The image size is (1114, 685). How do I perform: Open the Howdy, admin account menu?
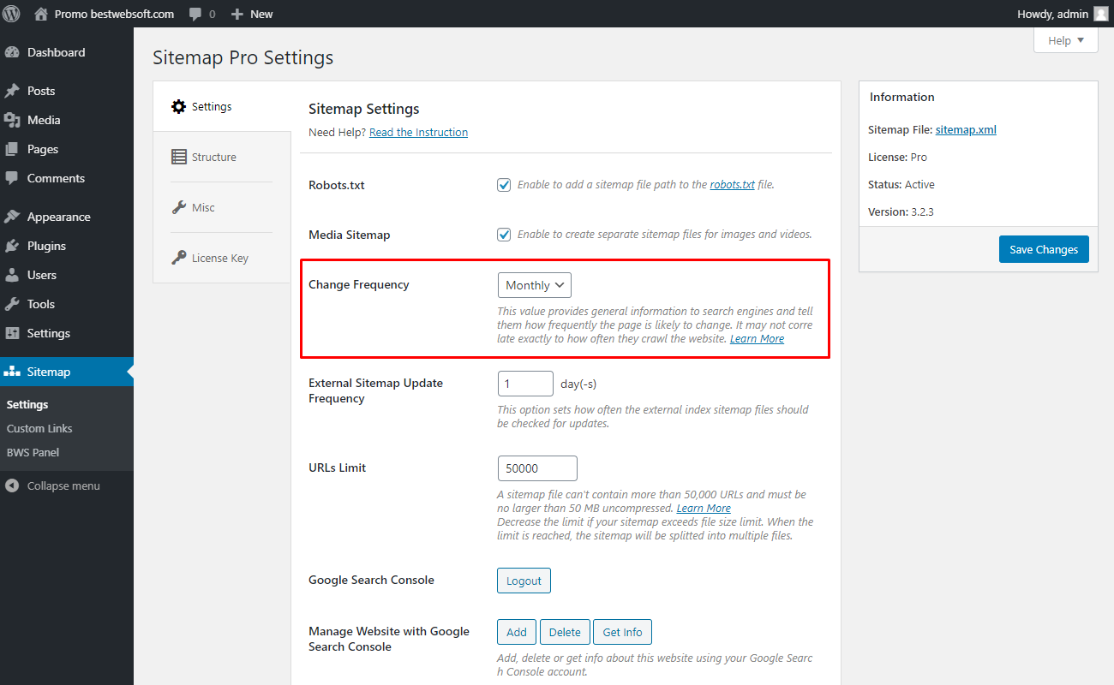[x=1062, y=14]
